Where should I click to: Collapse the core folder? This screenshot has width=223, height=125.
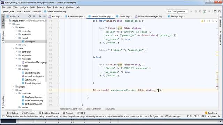click(10, 24)
